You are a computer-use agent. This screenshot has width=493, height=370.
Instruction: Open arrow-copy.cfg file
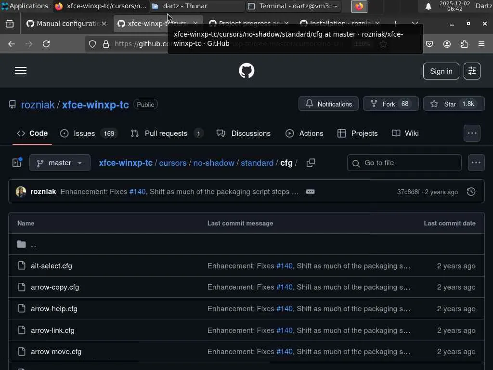pyautogui.click(x=55, y=287)
